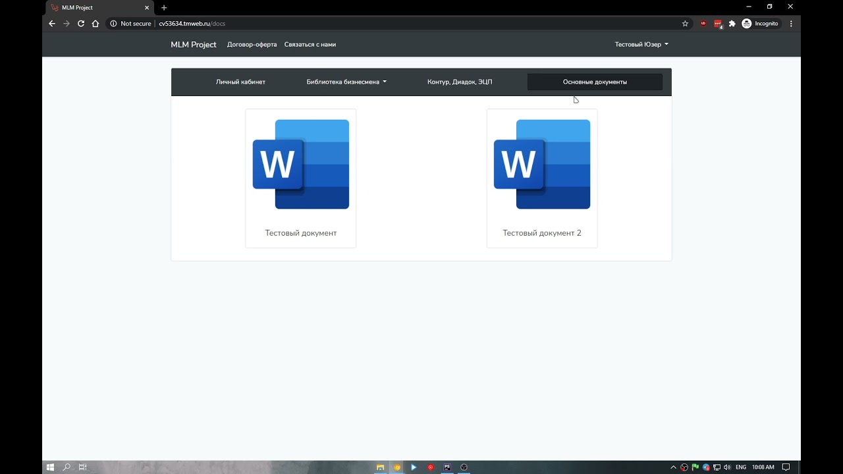
Task: Open the Chrome three-dot menu
Action: (791, 24)
